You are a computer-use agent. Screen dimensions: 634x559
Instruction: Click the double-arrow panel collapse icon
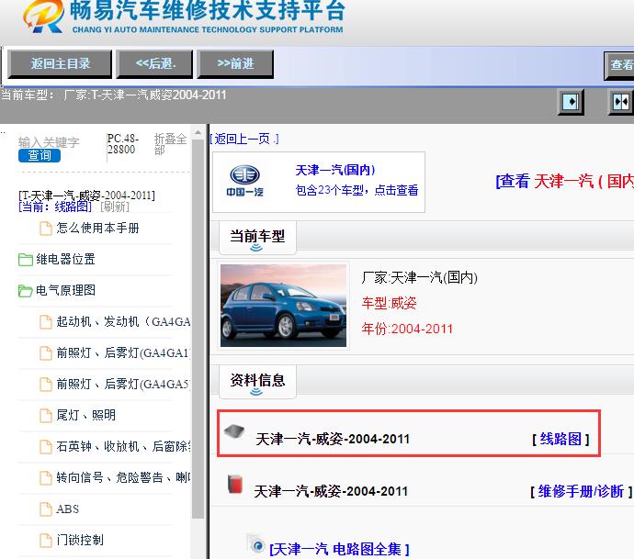pyautogui.click(x=621, y=101)
